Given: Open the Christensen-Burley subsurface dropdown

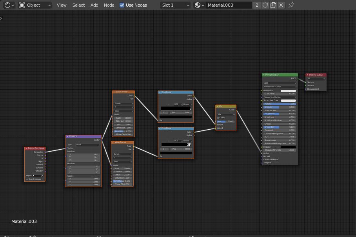Looking at the screenshot, I should [280, 87].
